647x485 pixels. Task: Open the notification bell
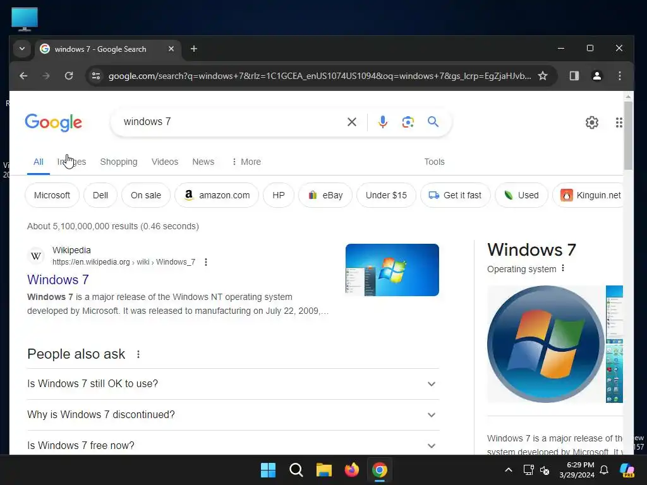click(x=603, y=470)
